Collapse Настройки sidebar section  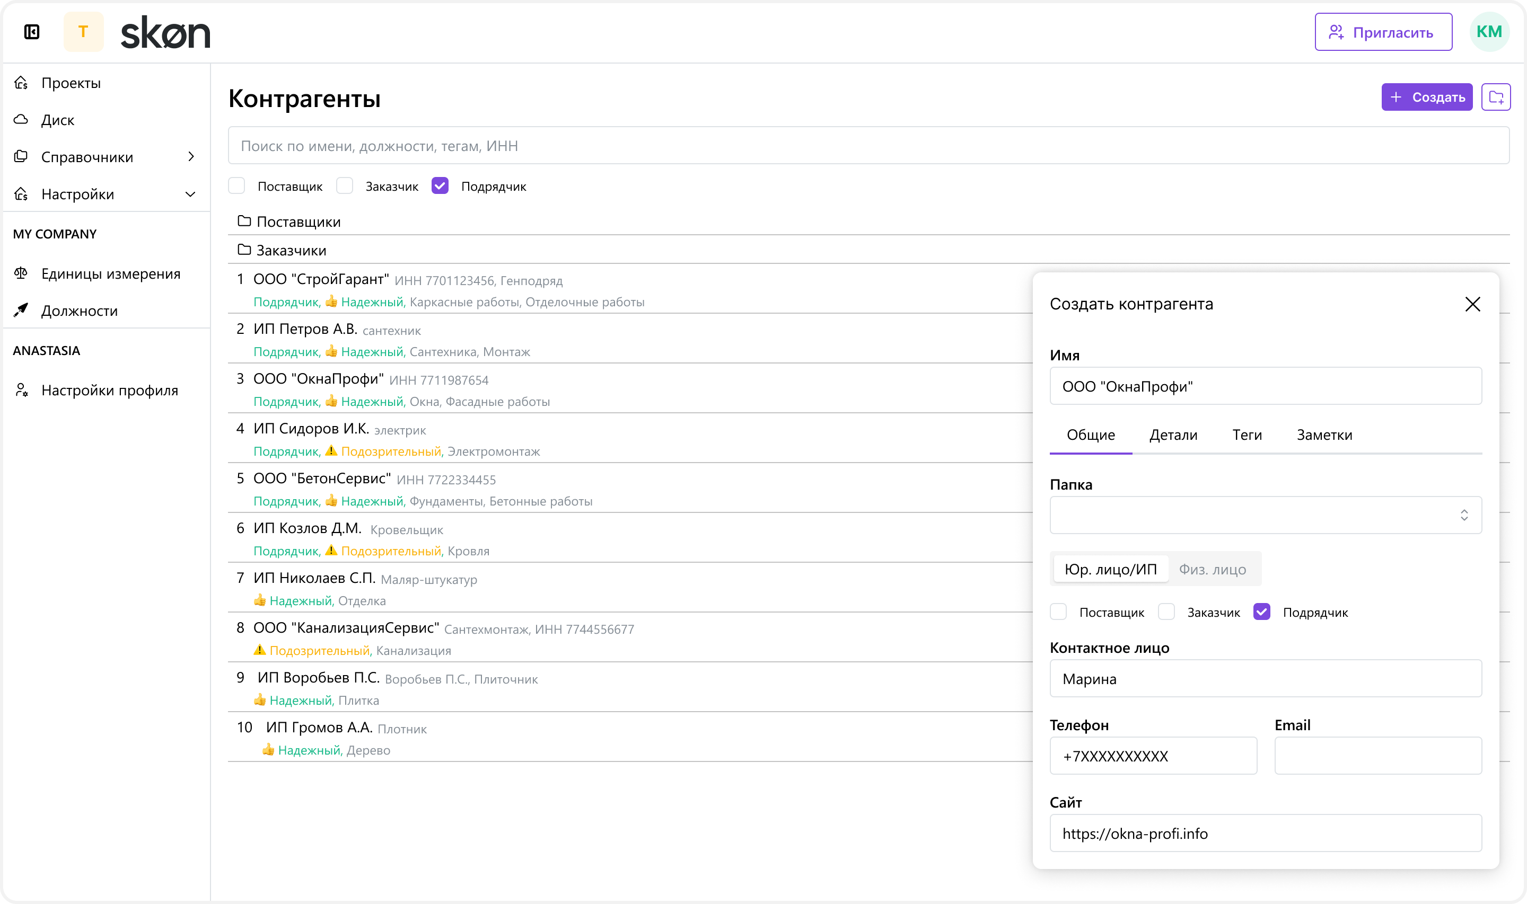[191, 194]
